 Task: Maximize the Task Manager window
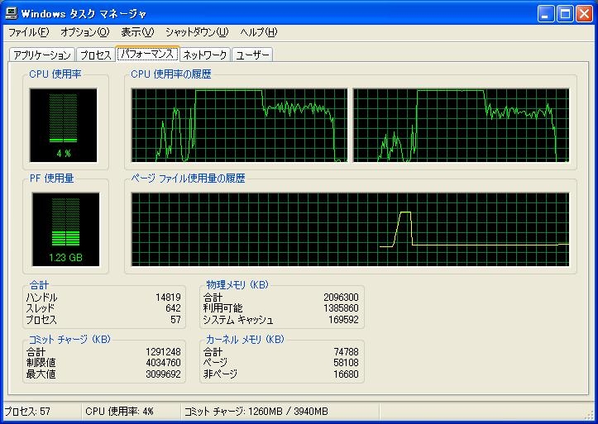[x=565, y=14]
